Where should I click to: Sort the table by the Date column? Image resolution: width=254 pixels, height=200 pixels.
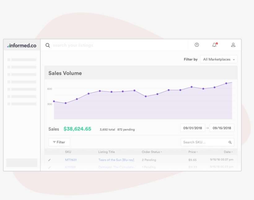click(228, 152)
